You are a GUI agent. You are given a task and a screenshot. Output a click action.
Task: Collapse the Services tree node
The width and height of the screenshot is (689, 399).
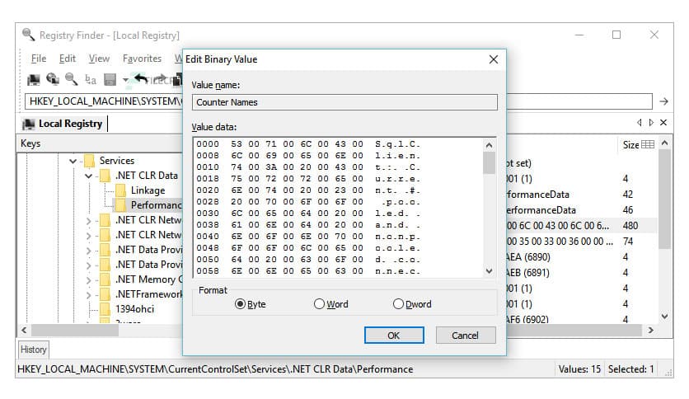[73, 162]
